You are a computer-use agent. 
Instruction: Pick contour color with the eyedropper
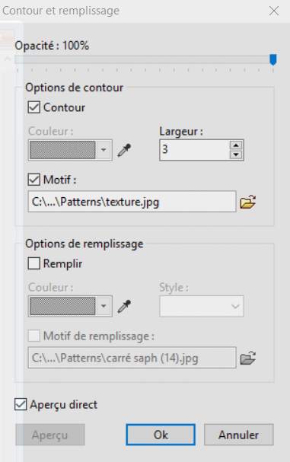tap(124, 150)
